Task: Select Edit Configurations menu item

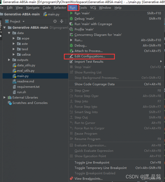Action: (x=90, y=56)
